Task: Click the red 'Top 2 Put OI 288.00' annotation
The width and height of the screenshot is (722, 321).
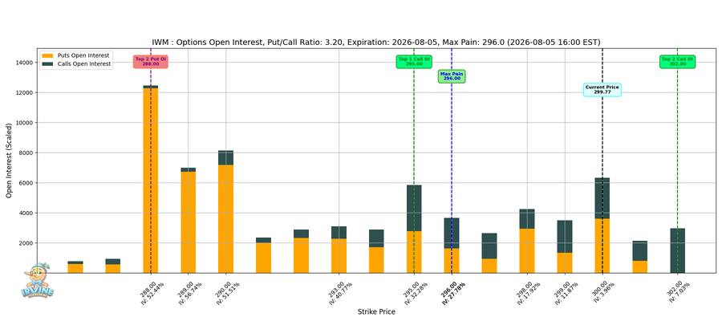Action: pyautogui.click(x=151, y=62)
